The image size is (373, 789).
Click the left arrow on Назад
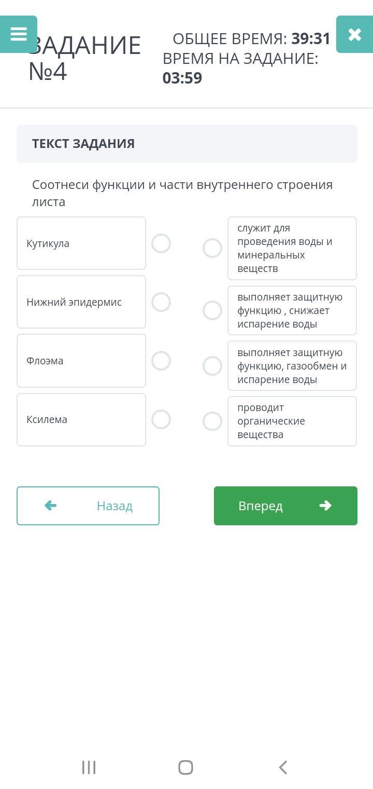[51, 506]
